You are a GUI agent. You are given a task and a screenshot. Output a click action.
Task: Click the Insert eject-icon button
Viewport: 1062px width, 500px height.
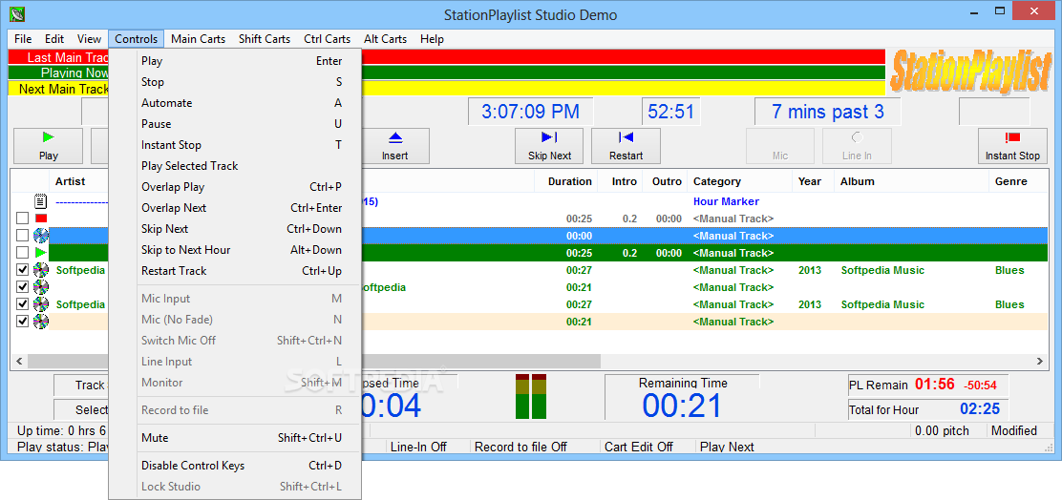(394, 145)
